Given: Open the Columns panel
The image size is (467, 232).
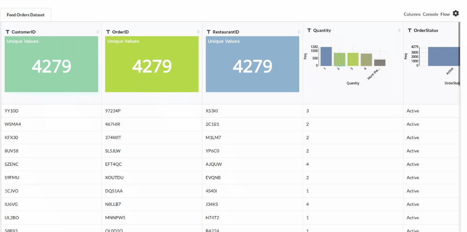Looking at the screenshot, I should 412,14.
